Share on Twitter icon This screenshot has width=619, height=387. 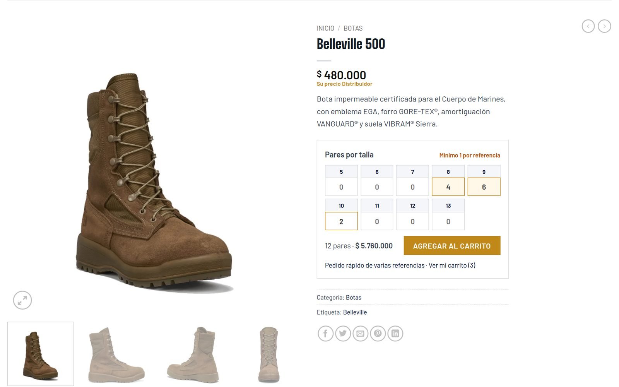pos(343,334)
